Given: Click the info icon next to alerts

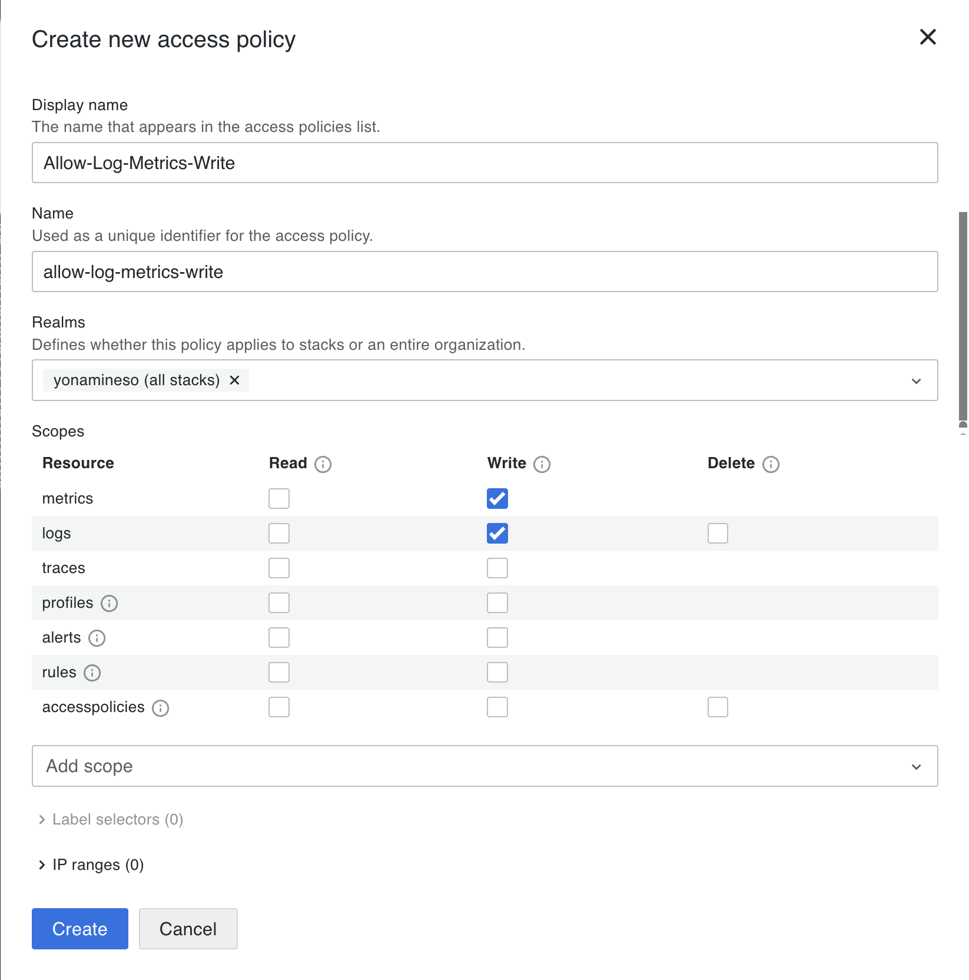Looking at the screenshot, I should click(x=97, y=638).
